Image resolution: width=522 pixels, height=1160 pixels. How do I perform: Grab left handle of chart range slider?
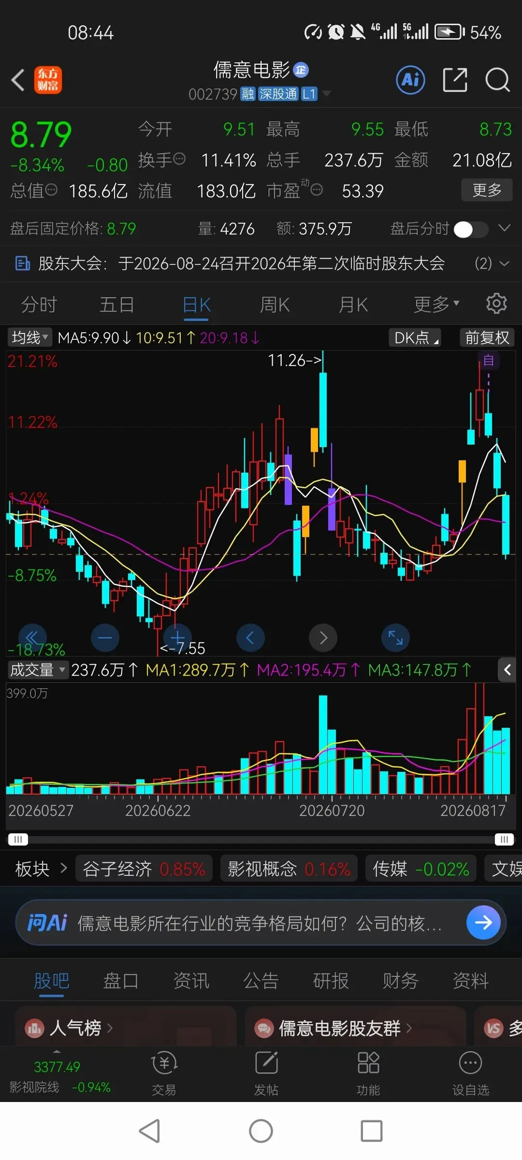point(18,839)
